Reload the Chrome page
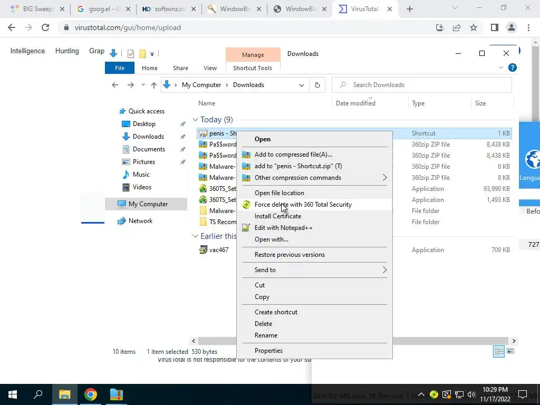 coord(45,27)
